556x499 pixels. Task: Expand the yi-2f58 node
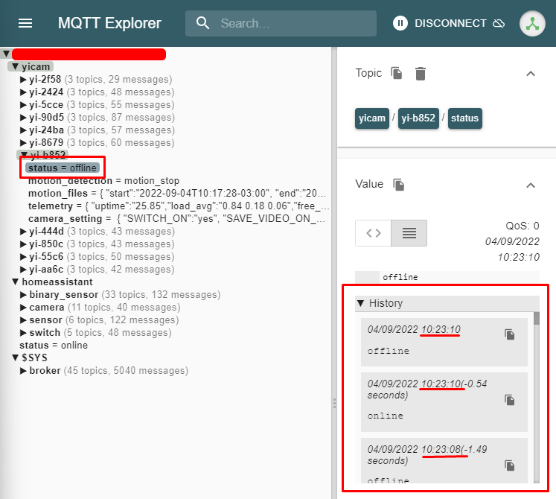point(23,80)
